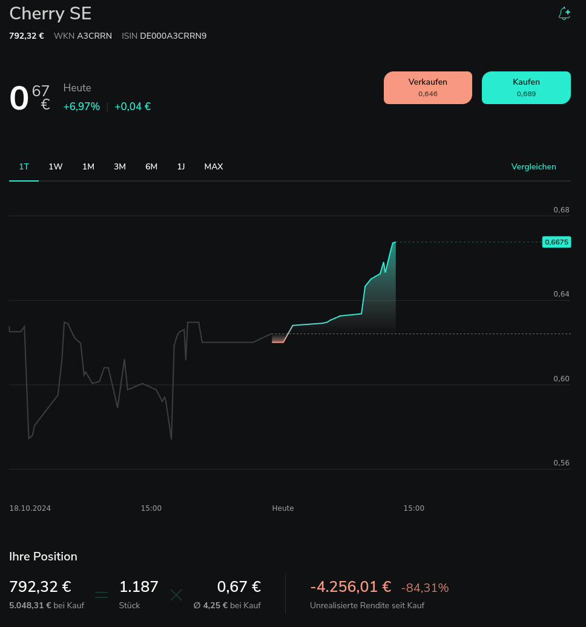
Task: Select the 1T chart range tab
Action: point(24,167)
